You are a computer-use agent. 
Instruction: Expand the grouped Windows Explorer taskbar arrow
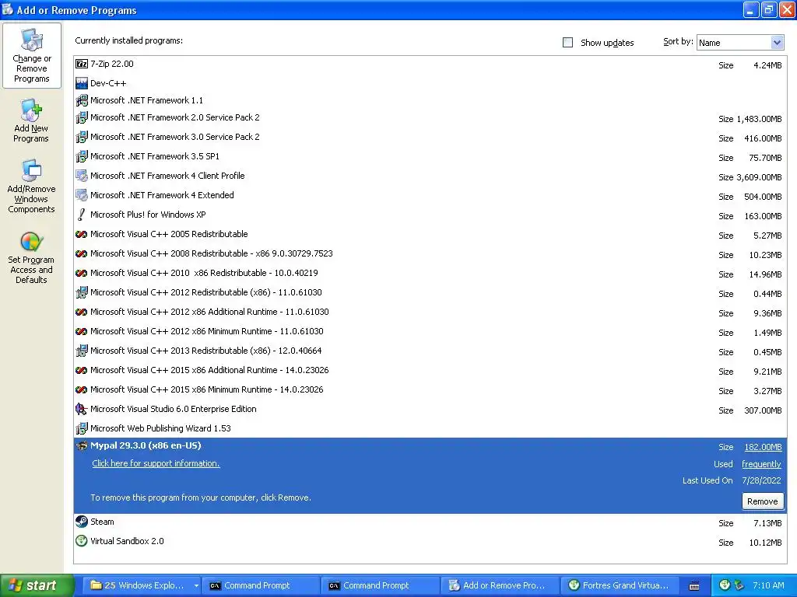point(196,586)
